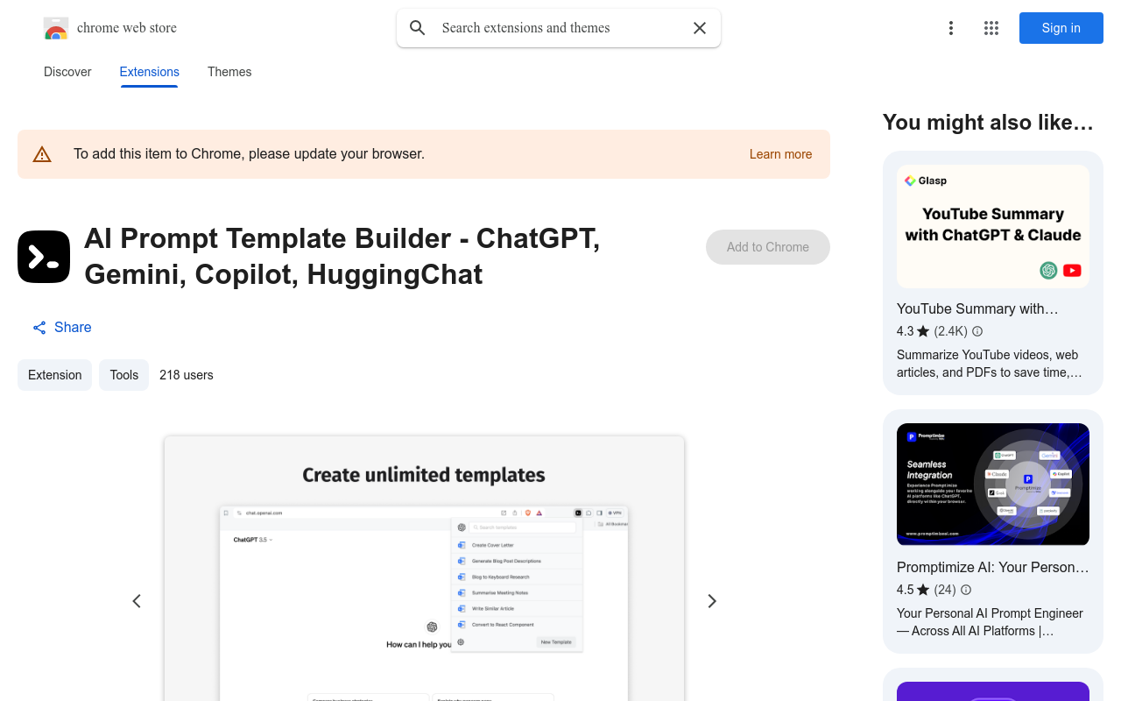Open the Promptimize AI thumbnail image

coord(993,485)
